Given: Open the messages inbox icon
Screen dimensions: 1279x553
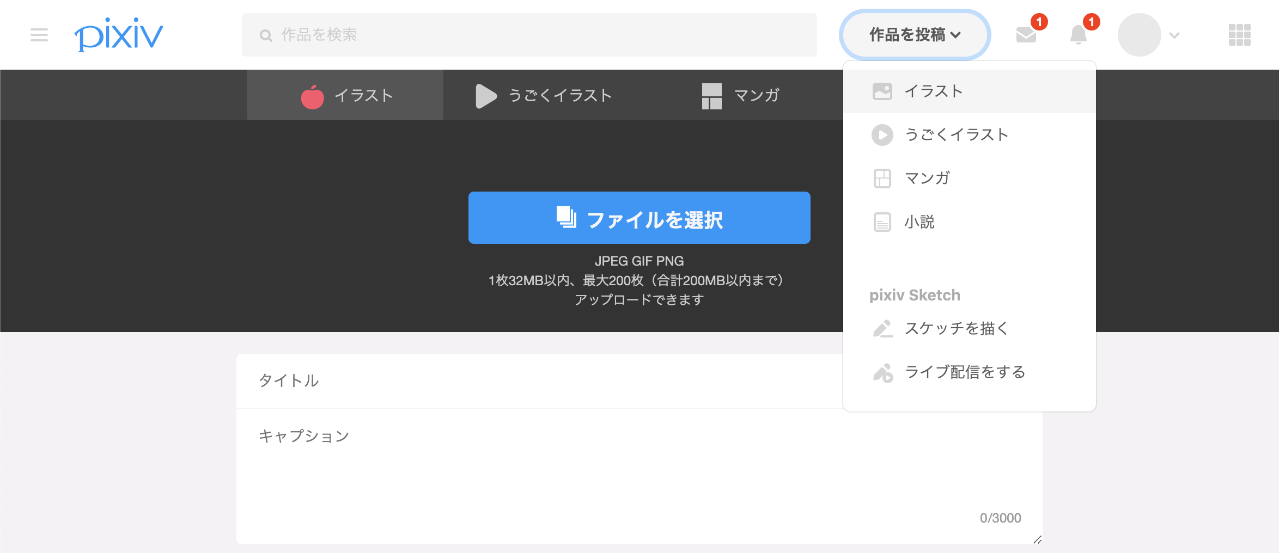Looking at the screenshot, I should 1026,35.
